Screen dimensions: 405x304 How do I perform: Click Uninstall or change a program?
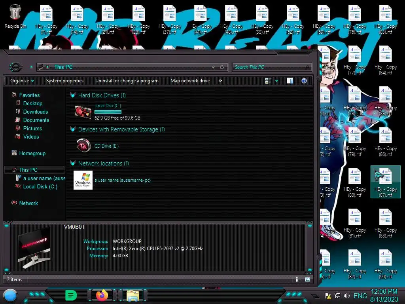click(x=127, y=81)
